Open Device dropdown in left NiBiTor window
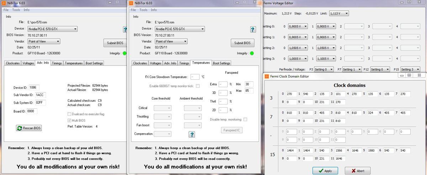Image resolution: width=427 pixels, height=175 pixels. pyautogui.click(x=53, y=29)
